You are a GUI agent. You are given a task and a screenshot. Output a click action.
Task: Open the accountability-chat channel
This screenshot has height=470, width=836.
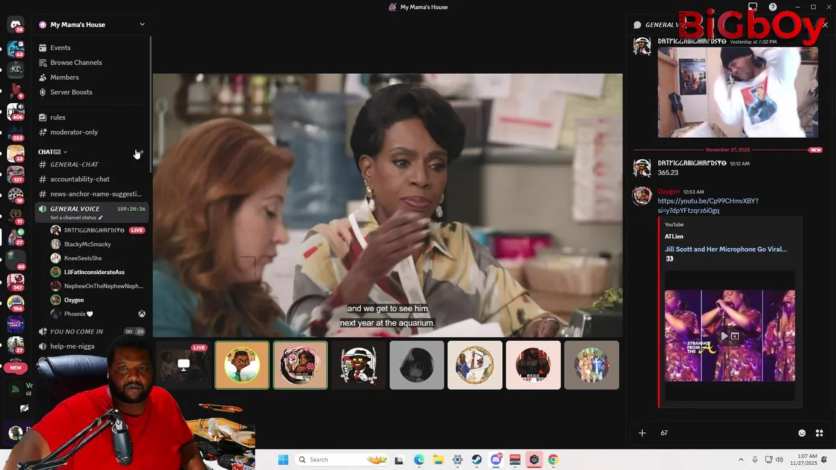(x=80, y=179)
